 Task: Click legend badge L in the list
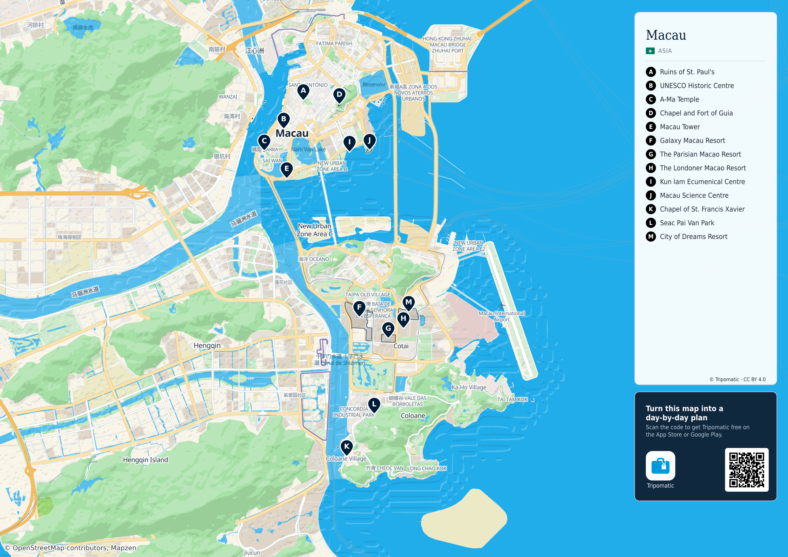pyautogui.click(x=651, y=223)
